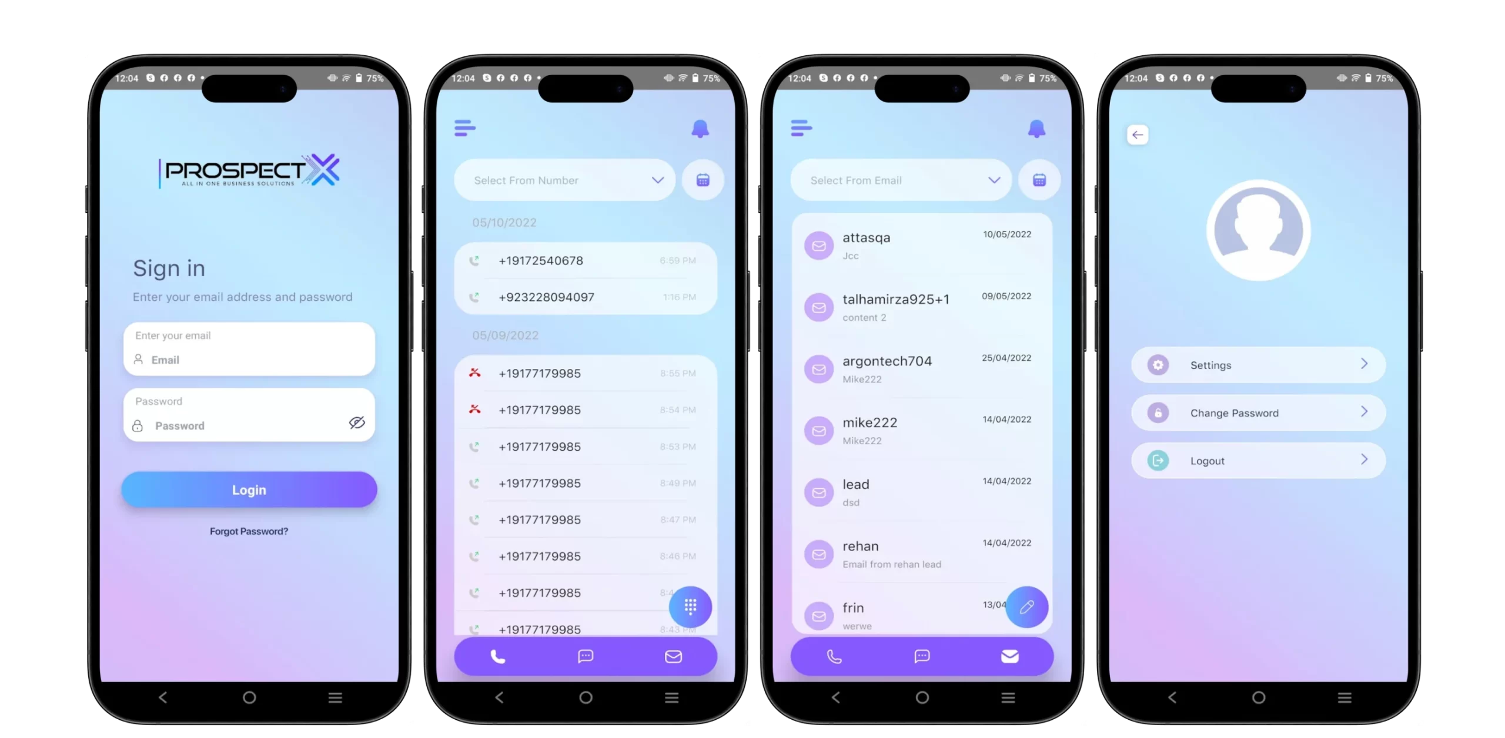Tap the floating dialpad button
This screenshot has width=1505, height=738.
[x=690, y=606]
